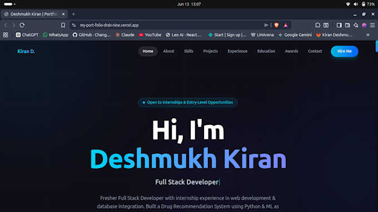Viewport: 378px width, 212px height.
Task: Go back using the browser back arrow
Action: tap(6, 25)
